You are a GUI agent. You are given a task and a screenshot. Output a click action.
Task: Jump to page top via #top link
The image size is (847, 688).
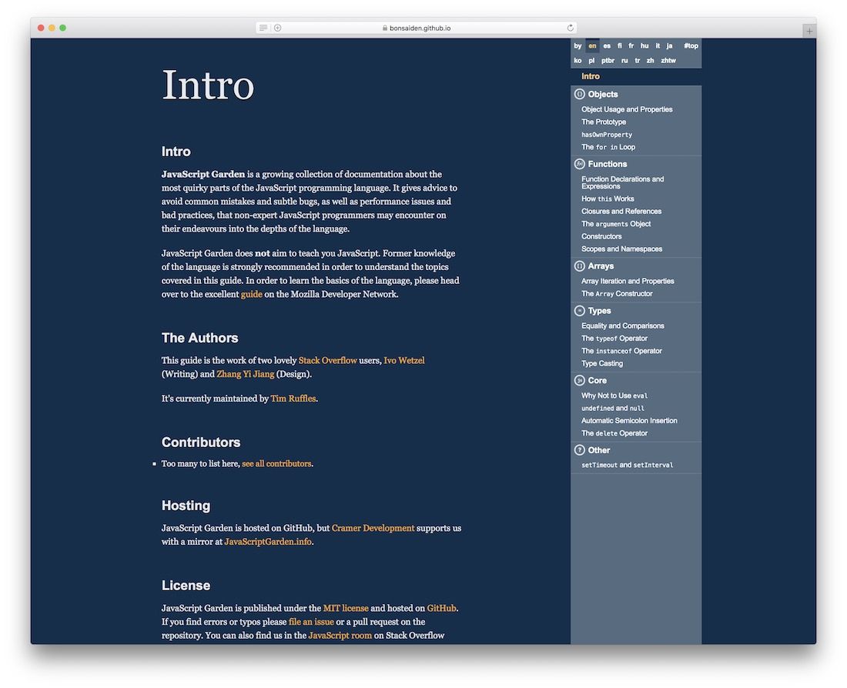691,46
